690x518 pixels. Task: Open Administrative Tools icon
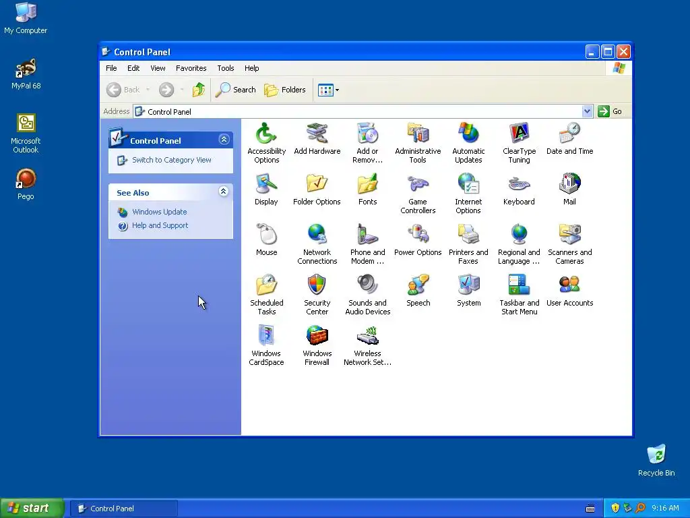(418, 134)
